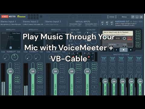
Task: Toggle A1 on Voicemeeter VAIO strip
Action: pyautogui.click(x=79, y=64)
